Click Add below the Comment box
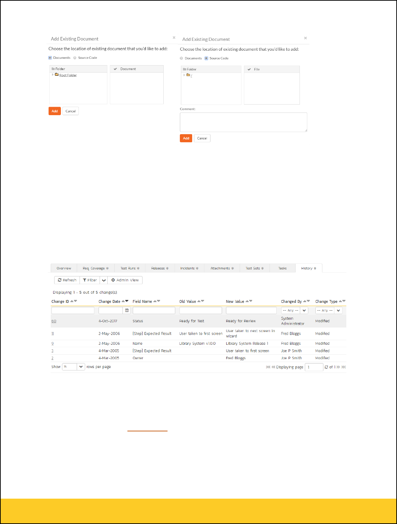This screenshot has width=397, height=524. tap(186, 138)
